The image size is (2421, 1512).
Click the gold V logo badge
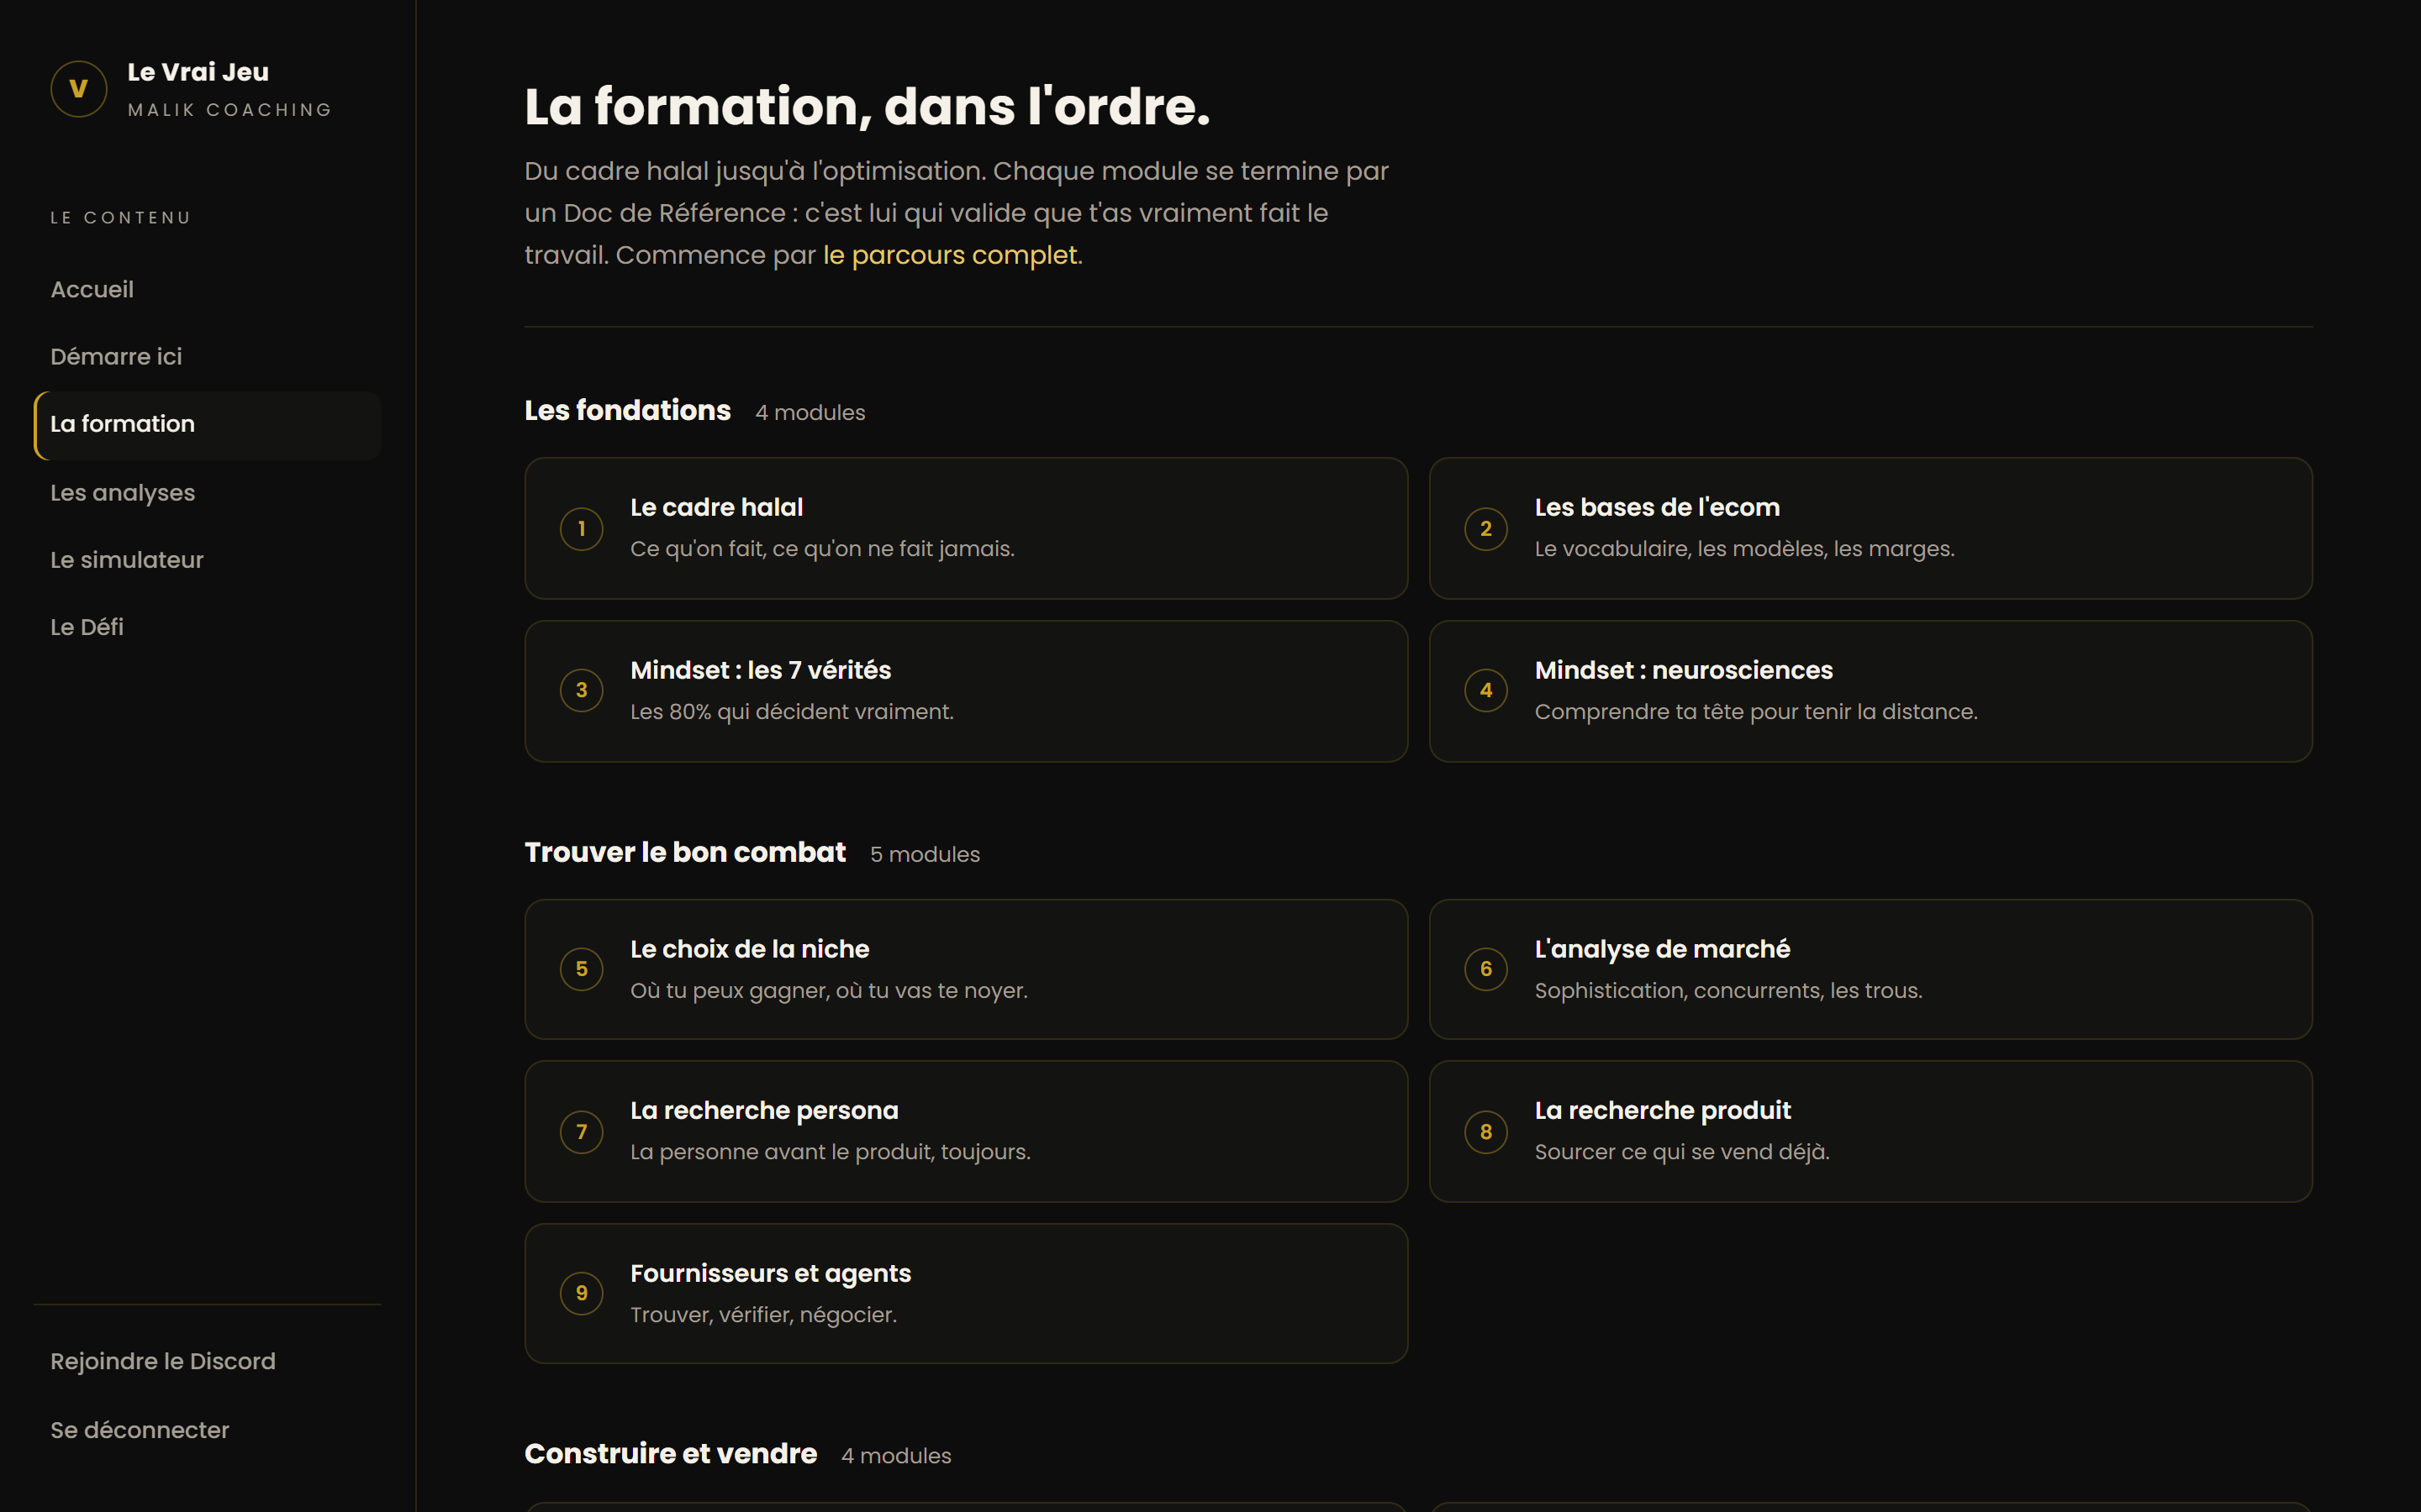pos(78,89)
